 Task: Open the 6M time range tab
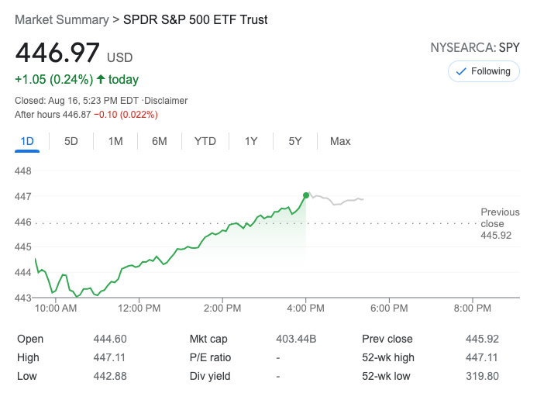(160, 141)
